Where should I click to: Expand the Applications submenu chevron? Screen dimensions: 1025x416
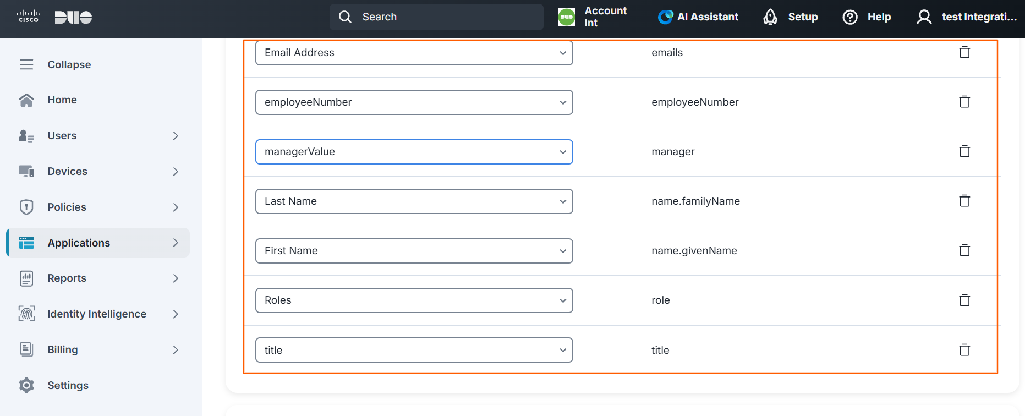(176, 243)
